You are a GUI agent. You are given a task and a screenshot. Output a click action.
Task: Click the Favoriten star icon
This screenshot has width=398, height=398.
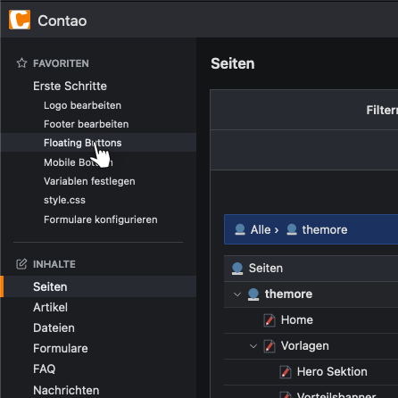tap(21, 63)
